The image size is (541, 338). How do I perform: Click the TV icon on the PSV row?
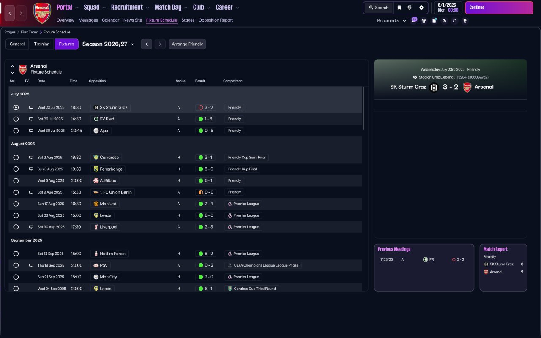click(x=31, y=265)
